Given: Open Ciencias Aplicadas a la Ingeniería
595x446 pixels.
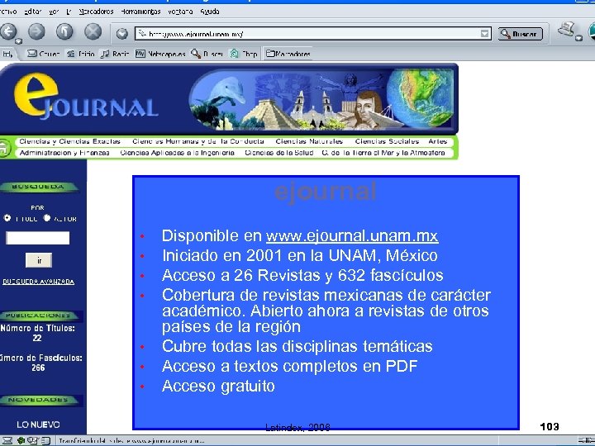Looking at the screenshot, I should [177, 153].
